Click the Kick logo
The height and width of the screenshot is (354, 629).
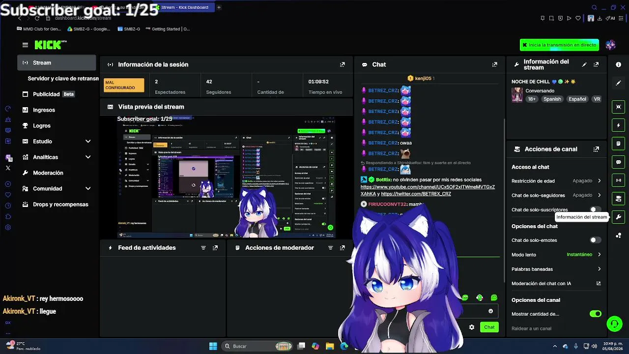[x=50, y=45]
